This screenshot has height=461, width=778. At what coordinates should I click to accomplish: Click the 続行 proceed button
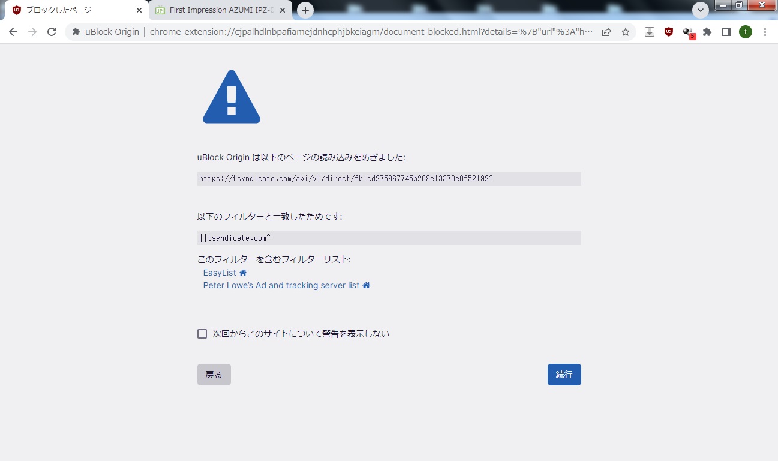click(x=563, y=374)
